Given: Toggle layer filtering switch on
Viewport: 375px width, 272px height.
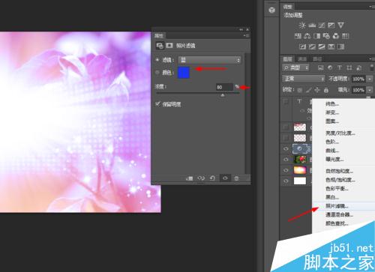Looking at the screenshot, I should tap(373, 67).
